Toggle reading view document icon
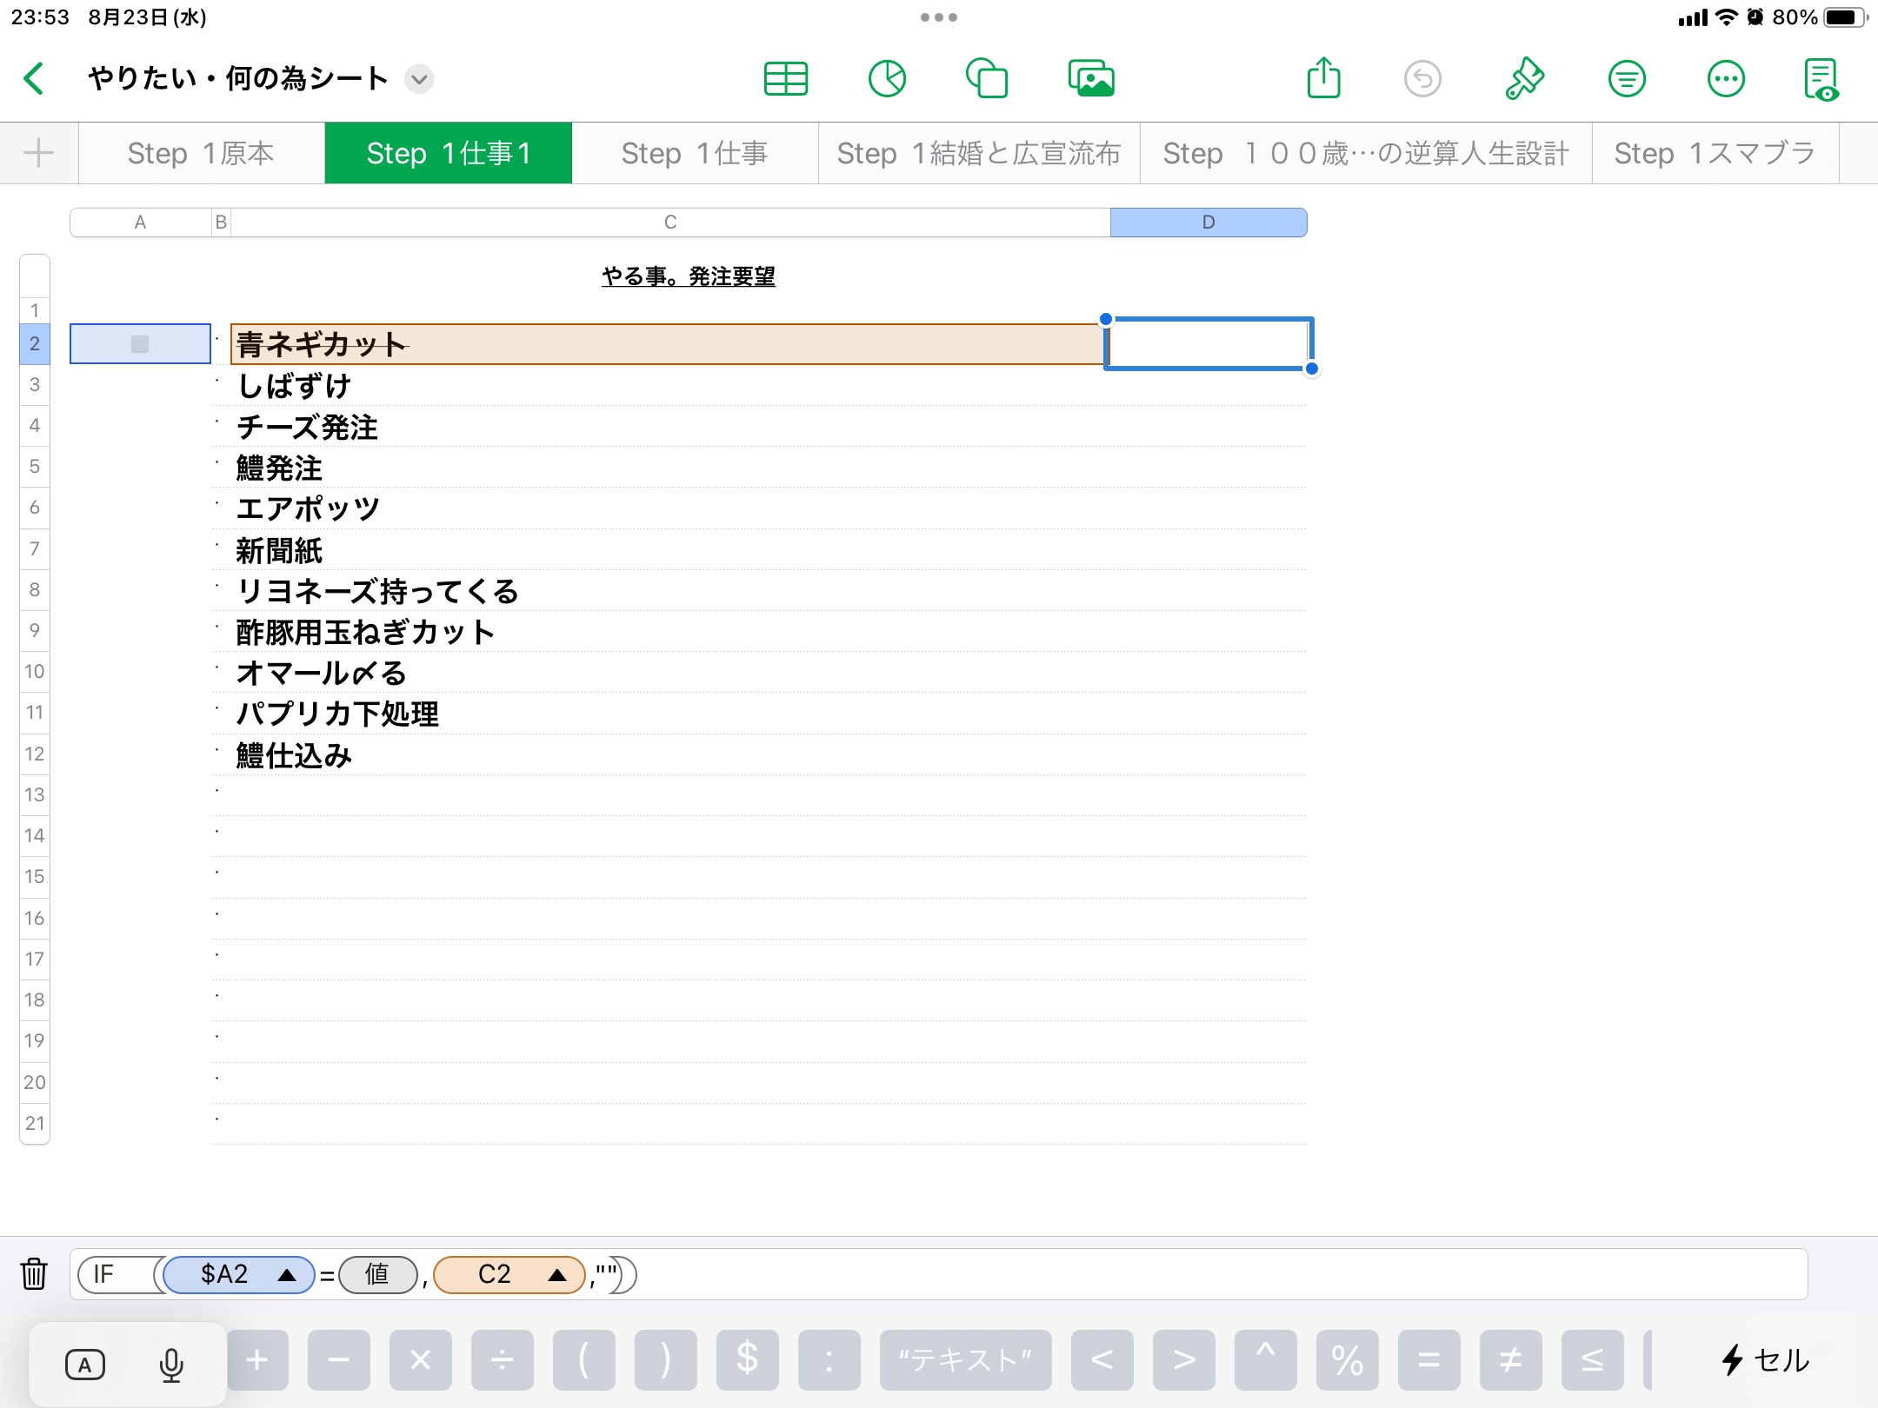Image resolution: width=1878 pixels, height=1408 pixels. [1821, 79]
